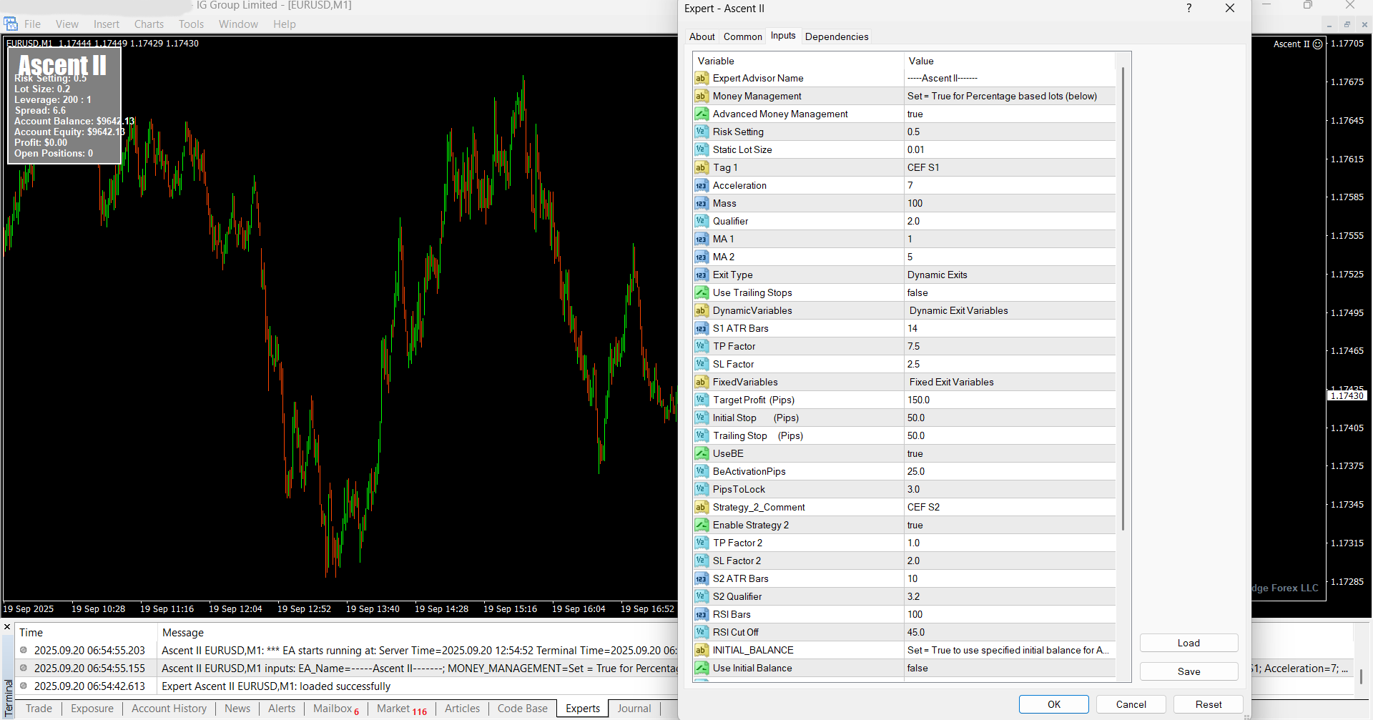Click the string icon beside Expert Advisor Name
Screen dimensions: 1373x720
701,79
